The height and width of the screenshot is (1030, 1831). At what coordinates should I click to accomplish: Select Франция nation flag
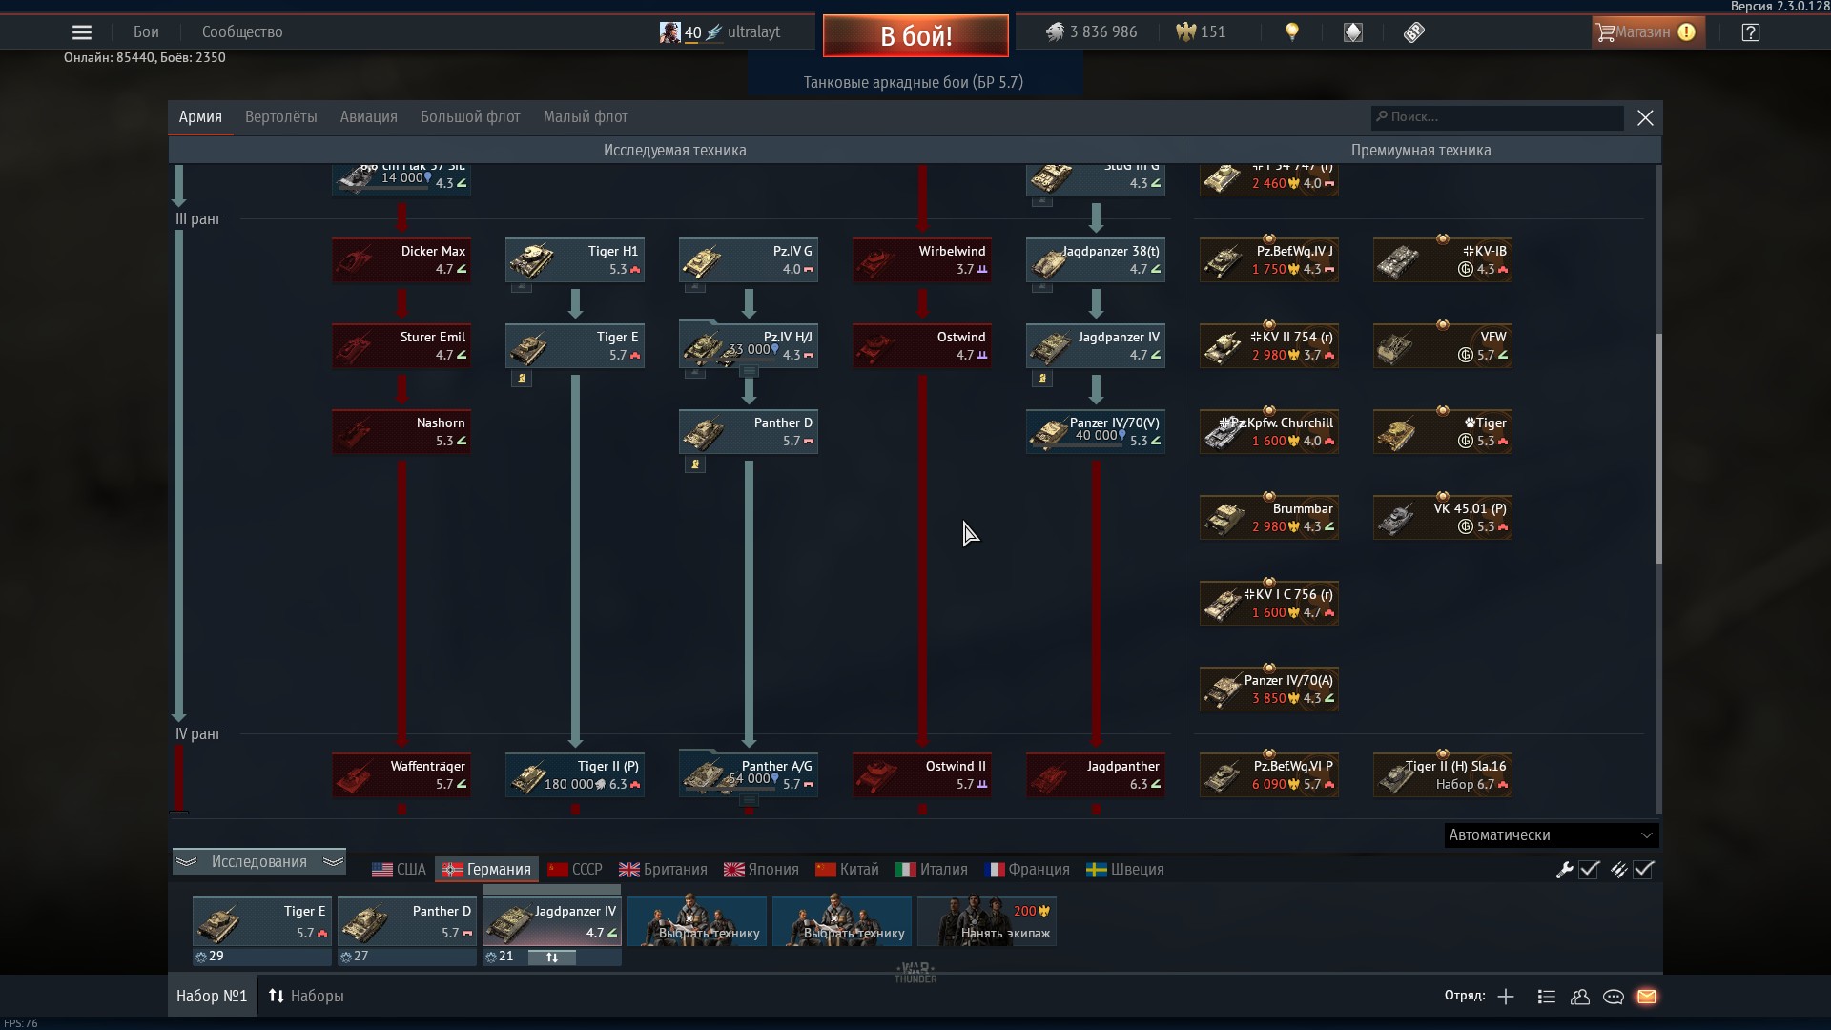(1027, 870)
